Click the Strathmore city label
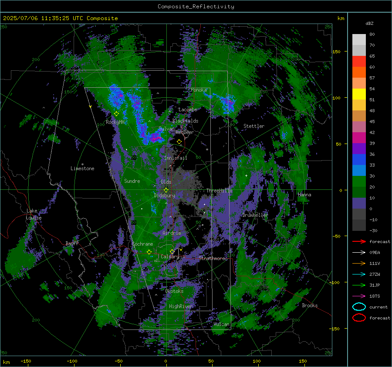 click(212, 258)
